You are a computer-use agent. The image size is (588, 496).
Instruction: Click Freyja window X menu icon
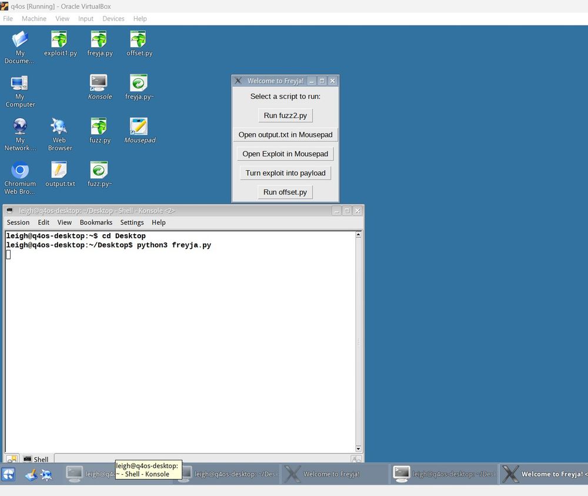tap(238, 80)
